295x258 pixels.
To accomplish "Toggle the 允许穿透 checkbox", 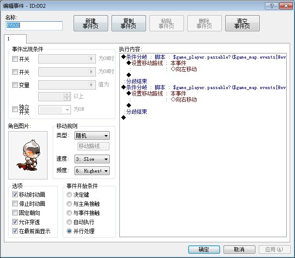I will (15, 222).
